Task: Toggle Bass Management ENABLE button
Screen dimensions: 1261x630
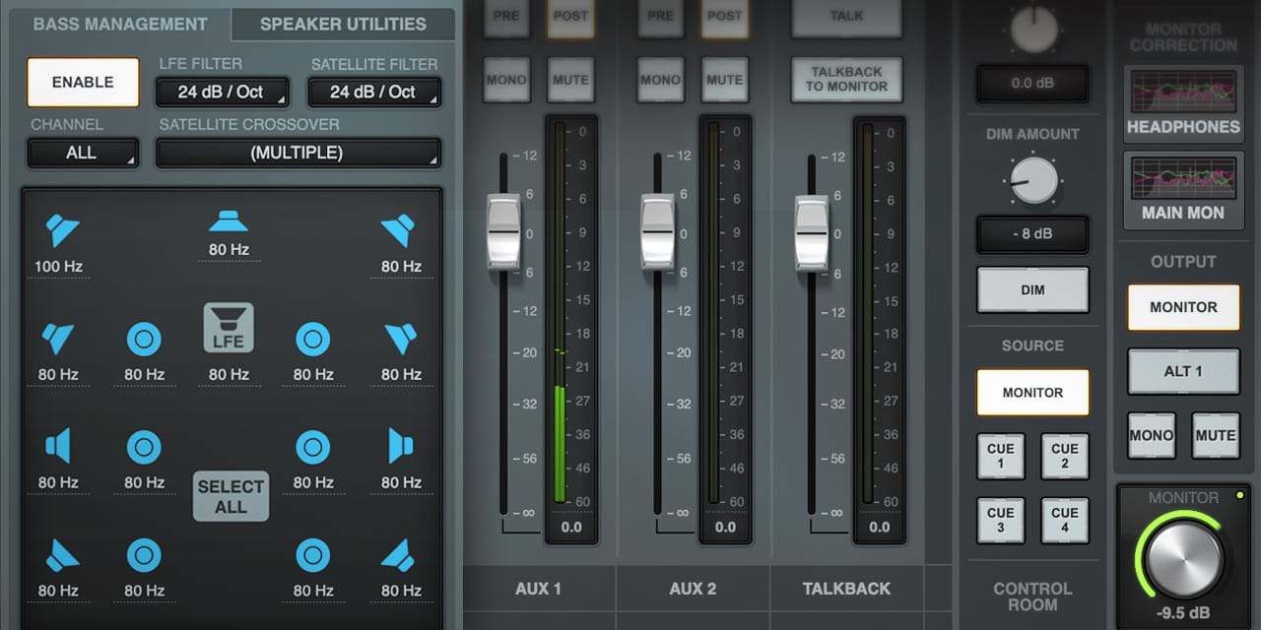Action: click(83, 83)
